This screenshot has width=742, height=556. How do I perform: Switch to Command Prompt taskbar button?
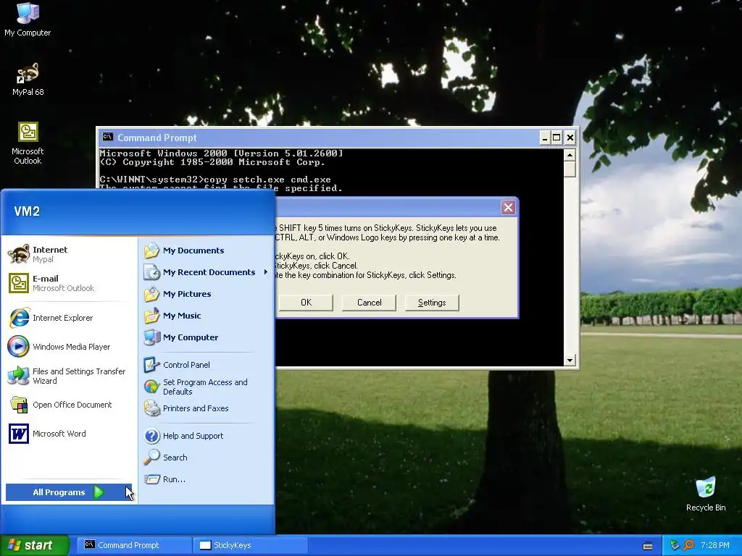tap(134, 545)
